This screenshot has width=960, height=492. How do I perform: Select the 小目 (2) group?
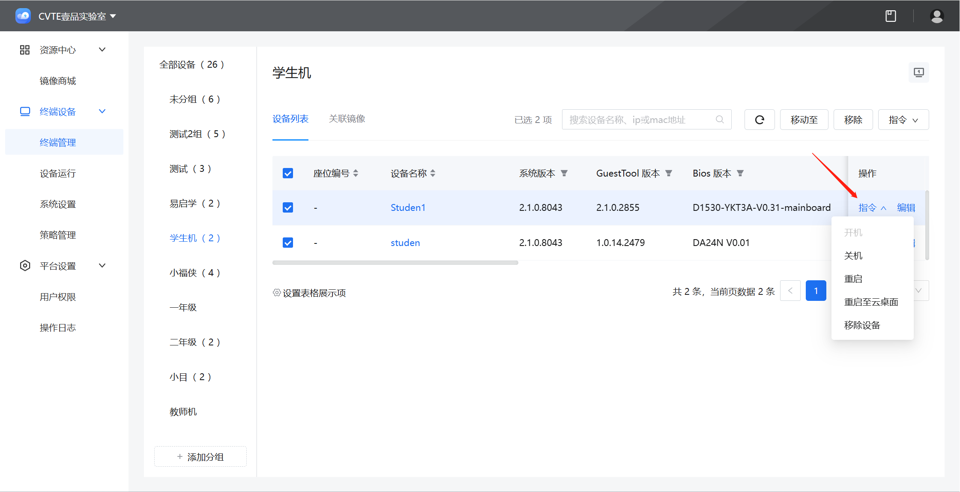coord(191,377)
